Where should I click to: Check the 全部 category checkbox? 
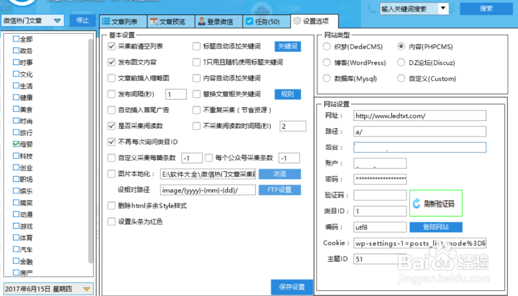coord(16,39)
